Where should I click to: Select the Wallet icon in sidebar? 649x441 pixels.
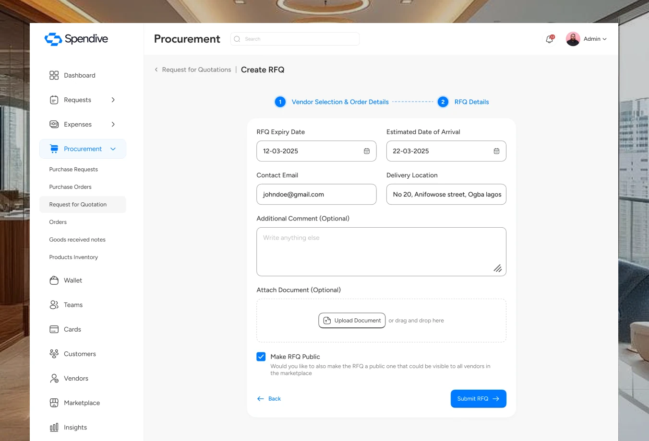(x=54, y=280)
